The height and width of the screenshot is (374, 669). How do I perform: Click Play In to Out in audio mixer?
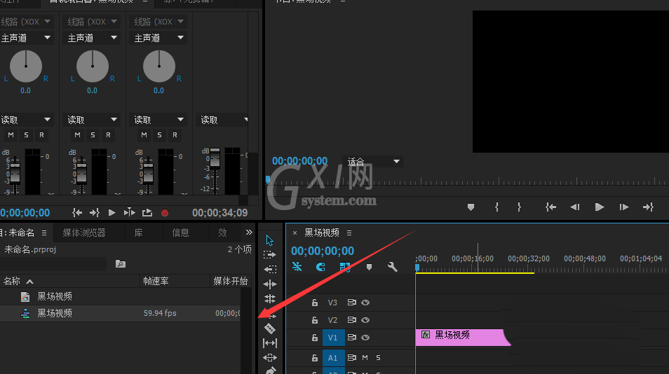pos(129,212)
